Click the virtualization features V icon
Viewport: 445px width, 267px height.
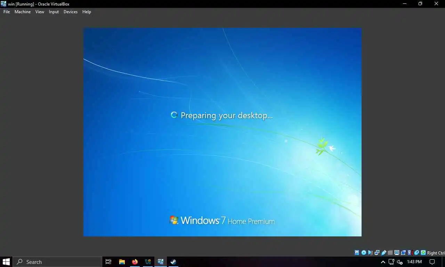(410, 253)
